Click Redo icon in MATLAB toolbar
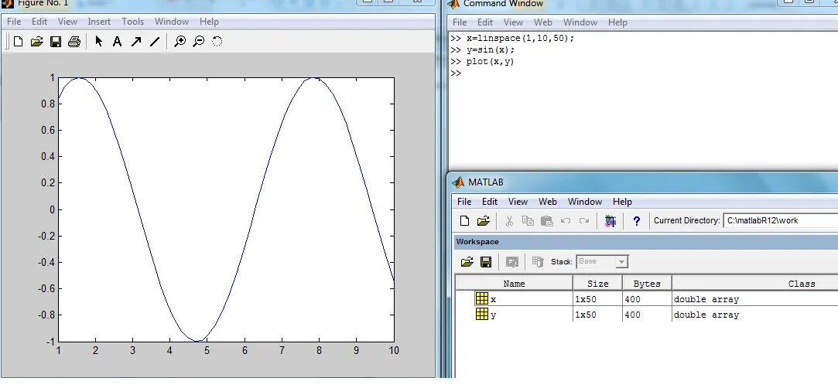The width and height of the screenshot is (838, 388). pos(584,220)
